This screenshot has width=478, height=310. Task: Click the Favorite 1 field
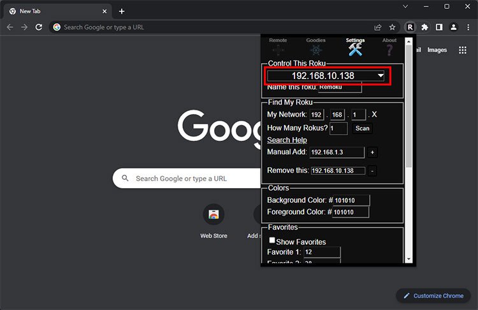click(322, 252)
